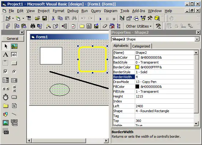The height and width of the screenshot is (145, 202).
Task: Click the Start run button
Action: (x=100, y=19)
